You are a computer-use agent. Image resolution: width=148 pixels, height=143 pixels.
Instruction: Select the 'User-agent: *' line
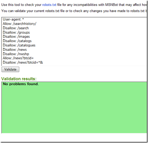tap(13, 19)
